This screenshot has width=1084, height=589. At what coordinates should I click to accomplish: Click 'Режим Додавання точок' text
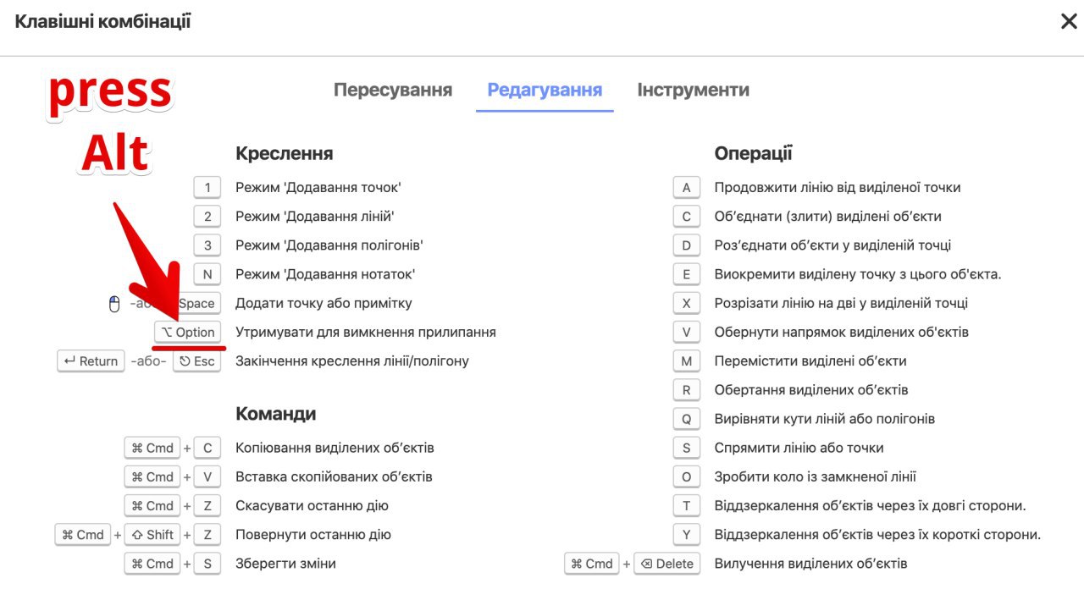coord(318,188)
